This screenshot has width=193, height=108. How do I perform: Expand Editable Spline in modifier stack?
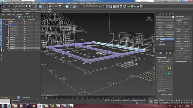pyautogui.click(x=157, y=45)
